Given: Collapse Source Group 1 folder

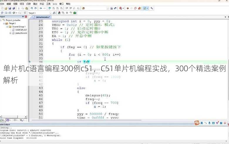Looking at the screenshot, I should [7, 27].
